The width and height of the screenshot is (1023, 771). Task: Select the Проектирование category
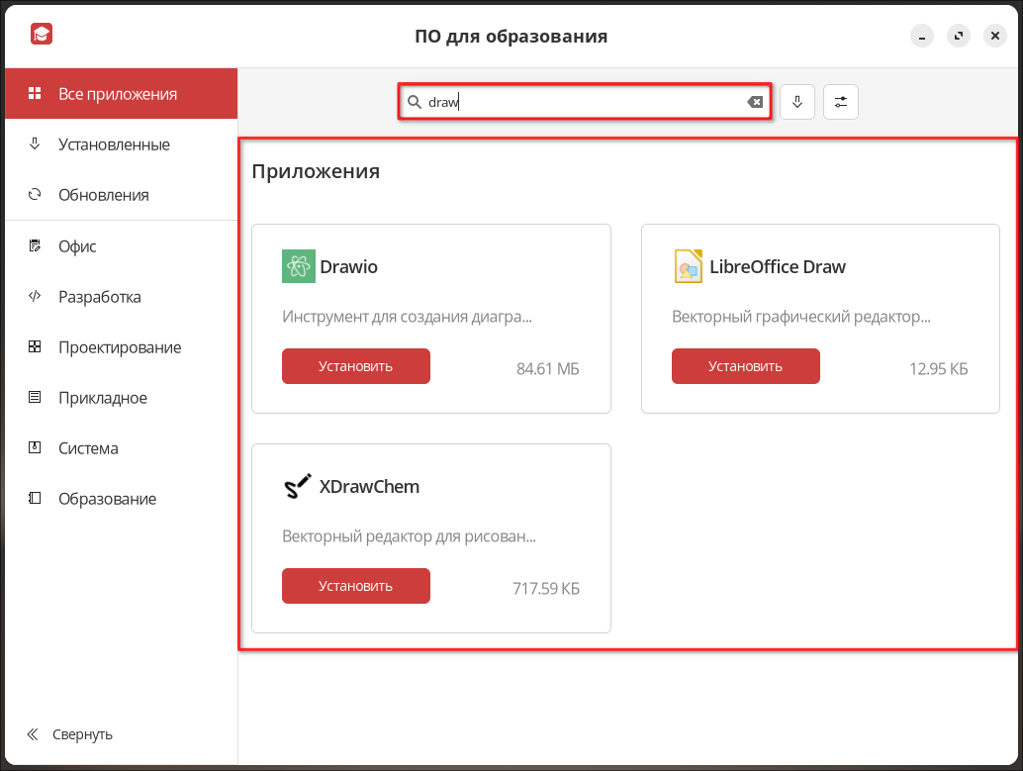119,347
